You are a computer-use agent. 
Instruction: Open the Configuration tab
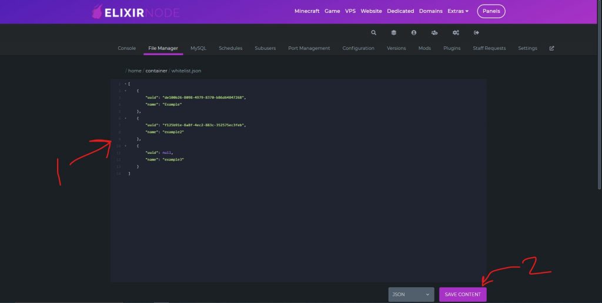tap(358, 48)
